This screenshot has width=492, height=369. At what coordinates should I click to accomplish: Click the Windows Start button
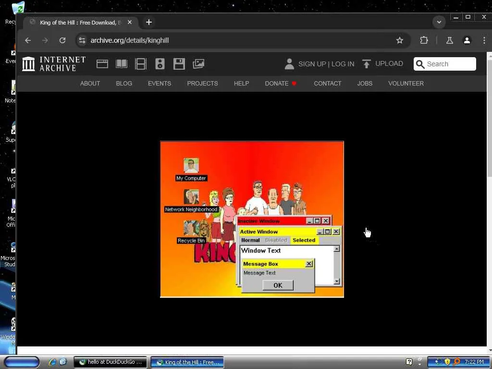[x=22, y=362]
